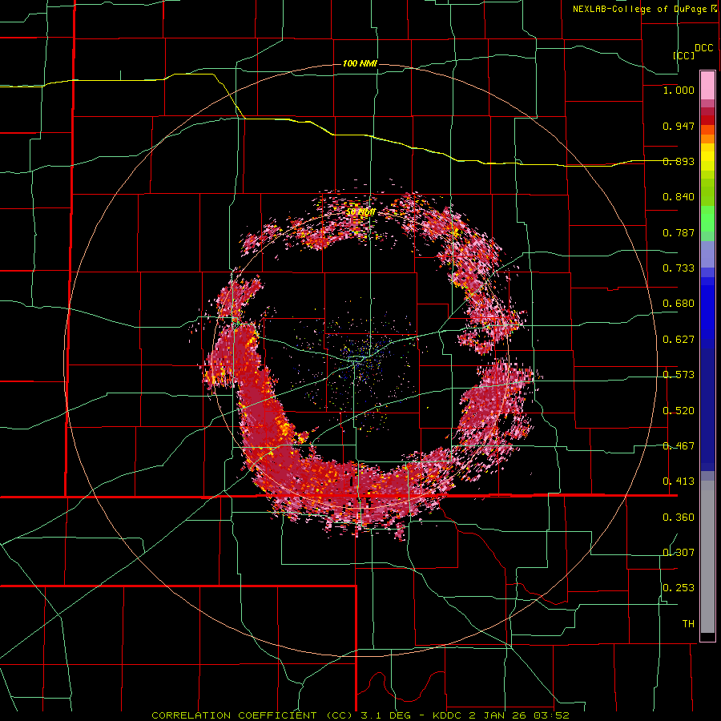Click the 50 NMI range ring label
The width and height of the screenshot is (721, 721).
pos(361,212)
